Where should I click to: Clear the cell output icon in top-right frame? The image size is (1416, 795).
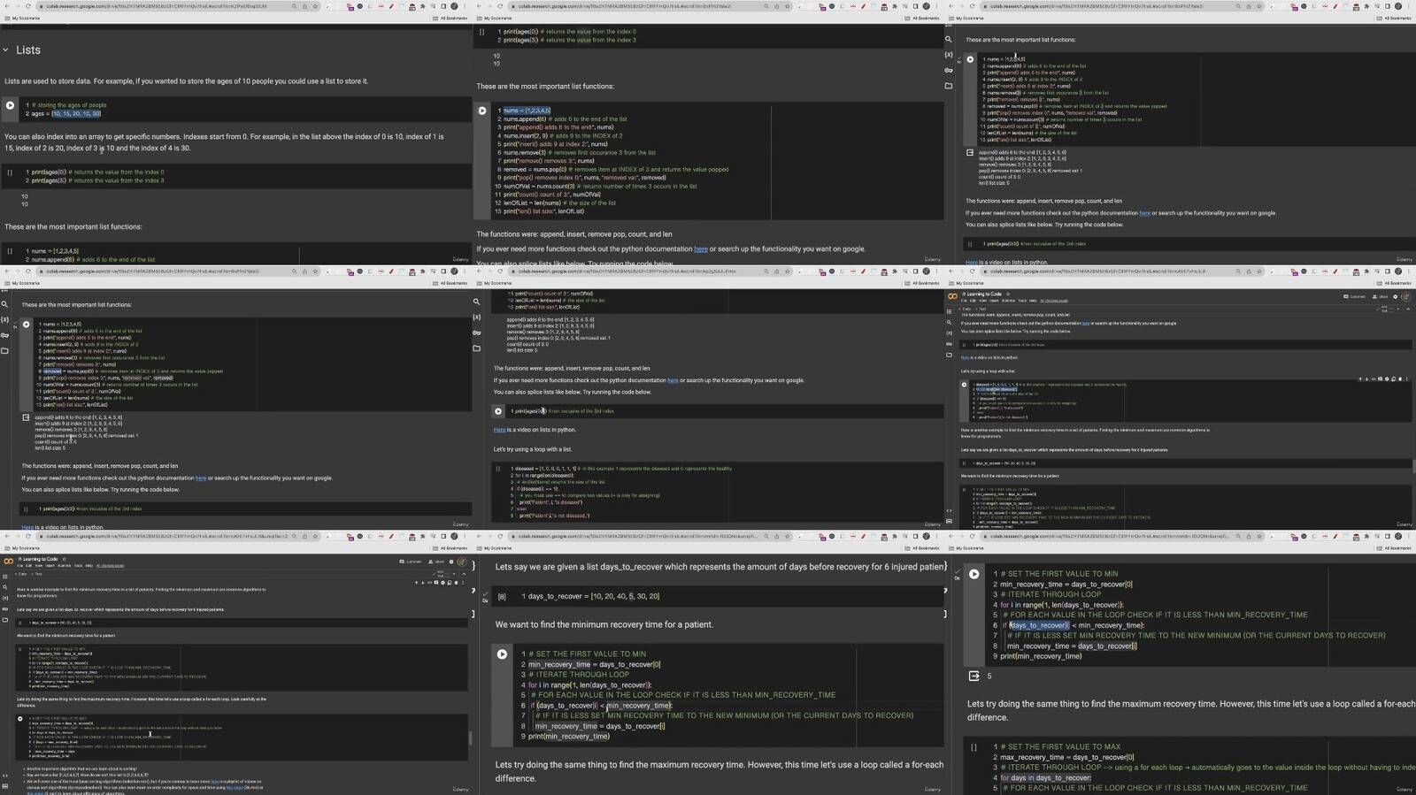coord(970,153)
